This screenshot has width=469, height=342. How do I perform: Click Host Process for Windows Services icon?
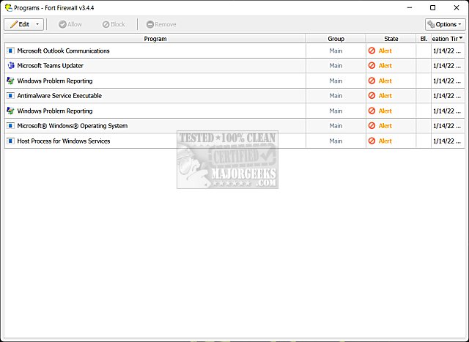click(x=10, y=141)
